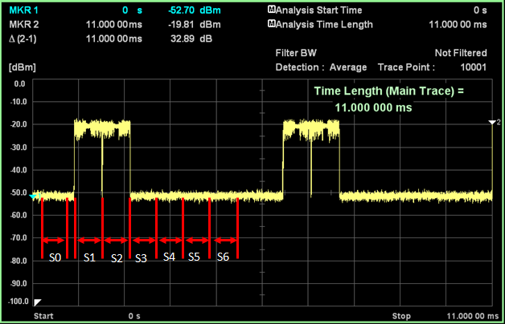
Task: Click the Start label below the graph
Action: (43, 316)
